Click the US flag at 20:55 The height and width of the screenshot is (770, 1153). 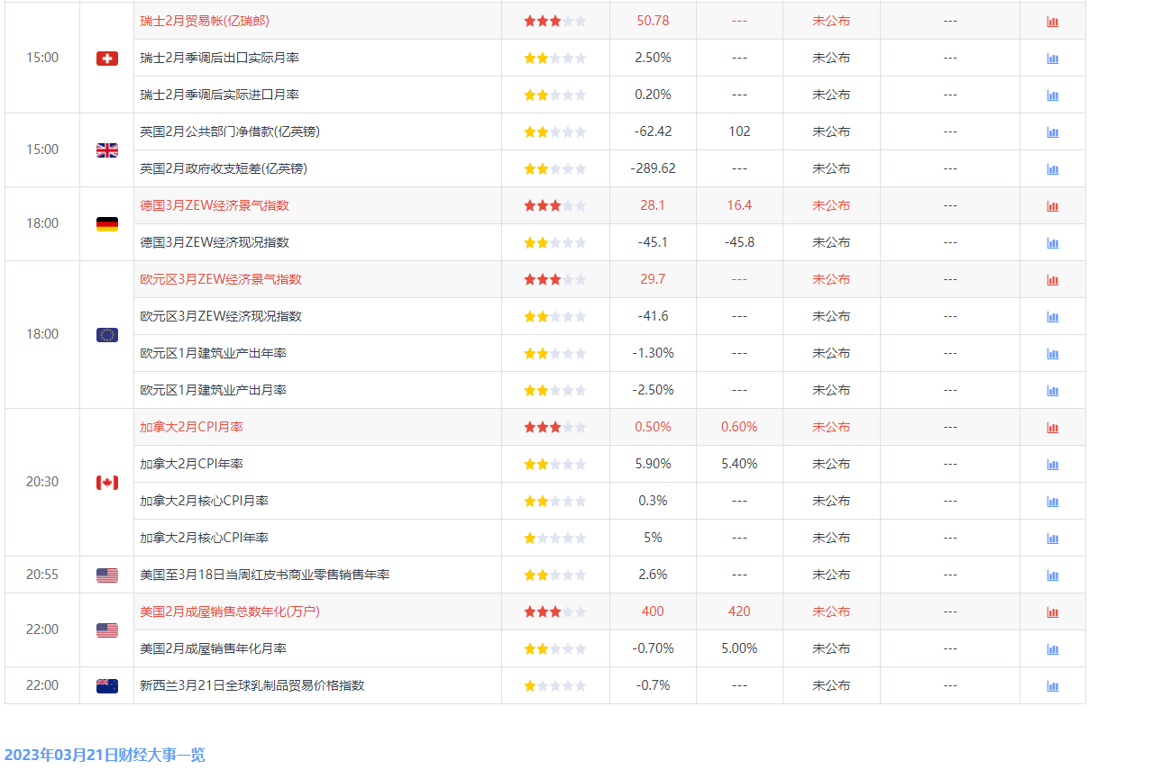107,575
